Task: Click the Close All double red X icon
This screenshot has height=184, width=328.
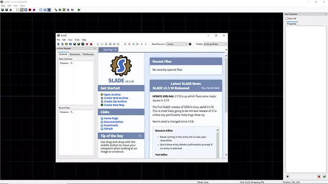Action: 91,44
